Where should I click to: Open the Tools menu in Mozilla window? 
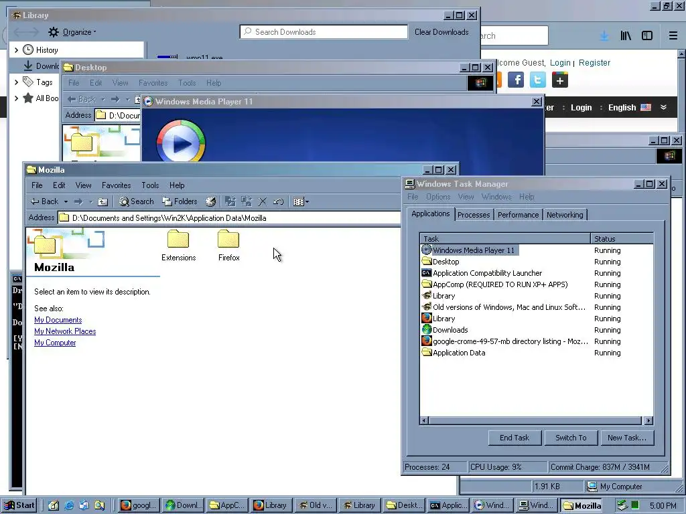[150, 185]
